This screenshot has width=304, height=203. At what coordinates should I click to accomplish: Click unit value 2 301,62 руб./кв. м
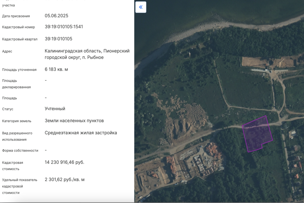click(x=65, y=180)
